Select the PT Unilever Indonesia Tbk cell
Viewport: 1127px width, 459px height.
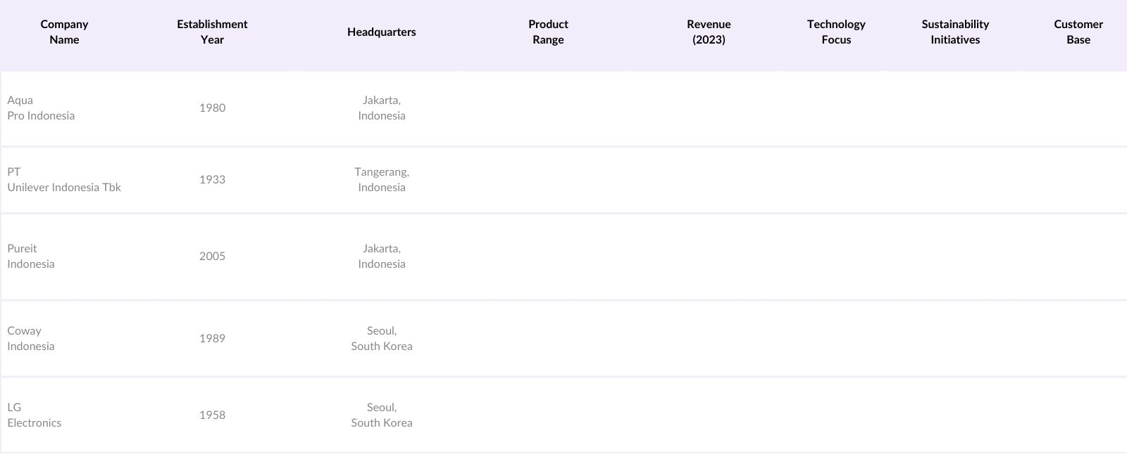click(x=64, y=180)
